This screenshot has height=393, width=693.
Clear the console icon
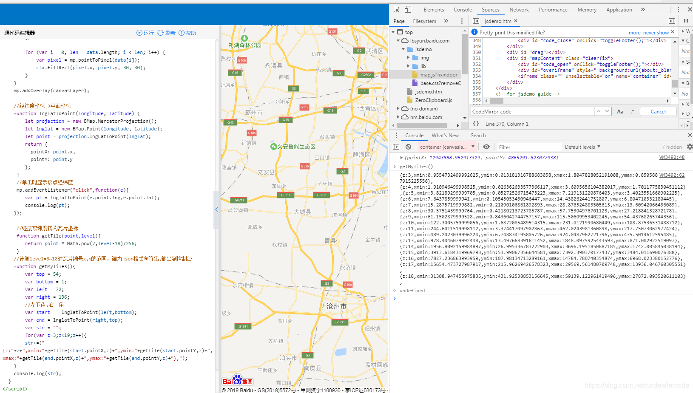(408, 147)
